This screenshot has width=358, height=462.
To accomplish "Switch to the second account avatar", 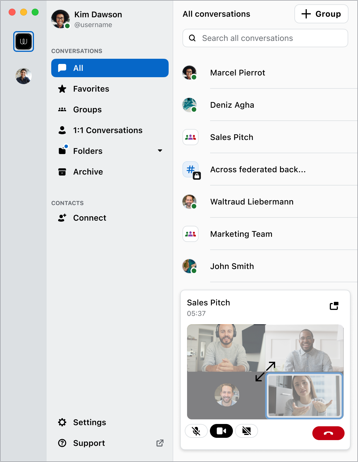I will tap(24, 76).
